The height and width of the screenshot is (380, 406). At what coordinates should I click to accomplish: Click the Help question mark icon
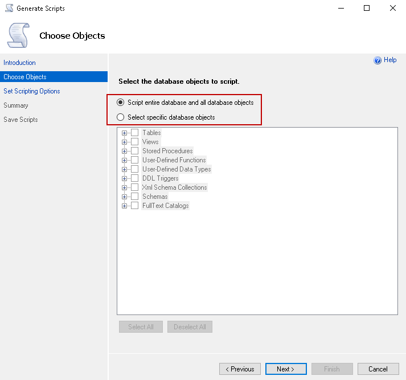(x=378, y=60)
